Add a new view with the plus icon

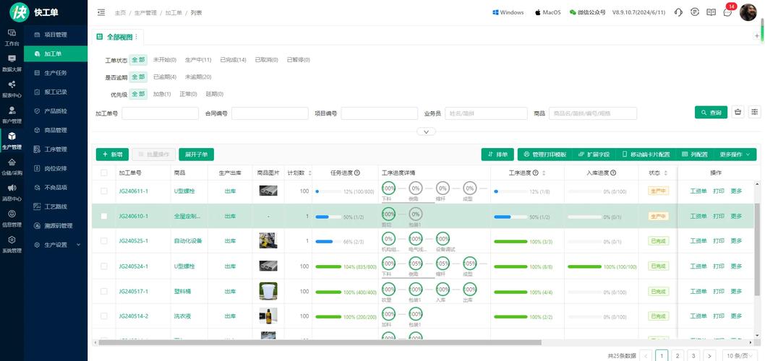click(x=757, y=35)
